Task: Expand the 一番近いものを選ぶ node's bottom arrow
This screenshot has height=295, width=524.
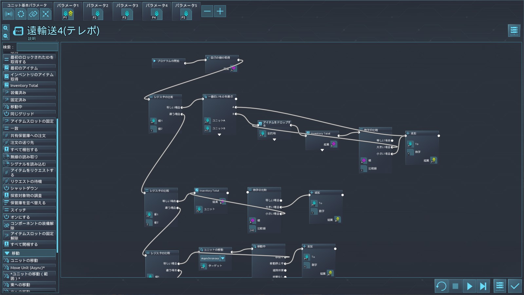Action: 219,135
